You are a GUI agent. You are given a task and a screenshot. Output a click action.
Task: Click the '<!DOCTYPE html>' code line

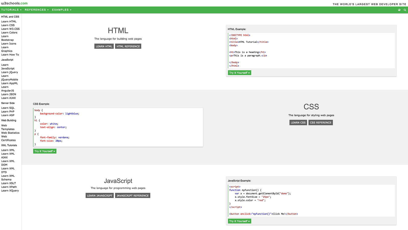pyautogui.click(x=240, y=35)
